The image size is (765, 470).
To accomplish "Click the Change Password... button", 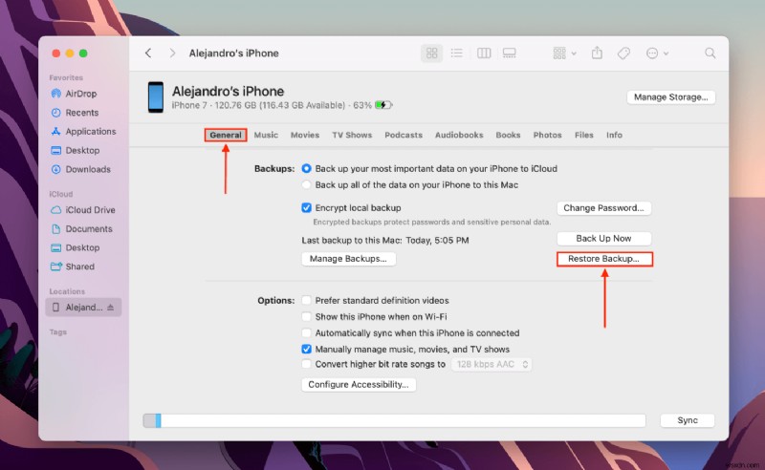I will pos(604,208).
